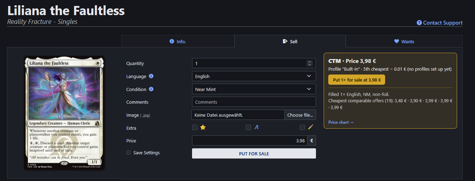Screen dimensions: 475x181
Task: Click the Save Settings label
Action: pos(146,153)
